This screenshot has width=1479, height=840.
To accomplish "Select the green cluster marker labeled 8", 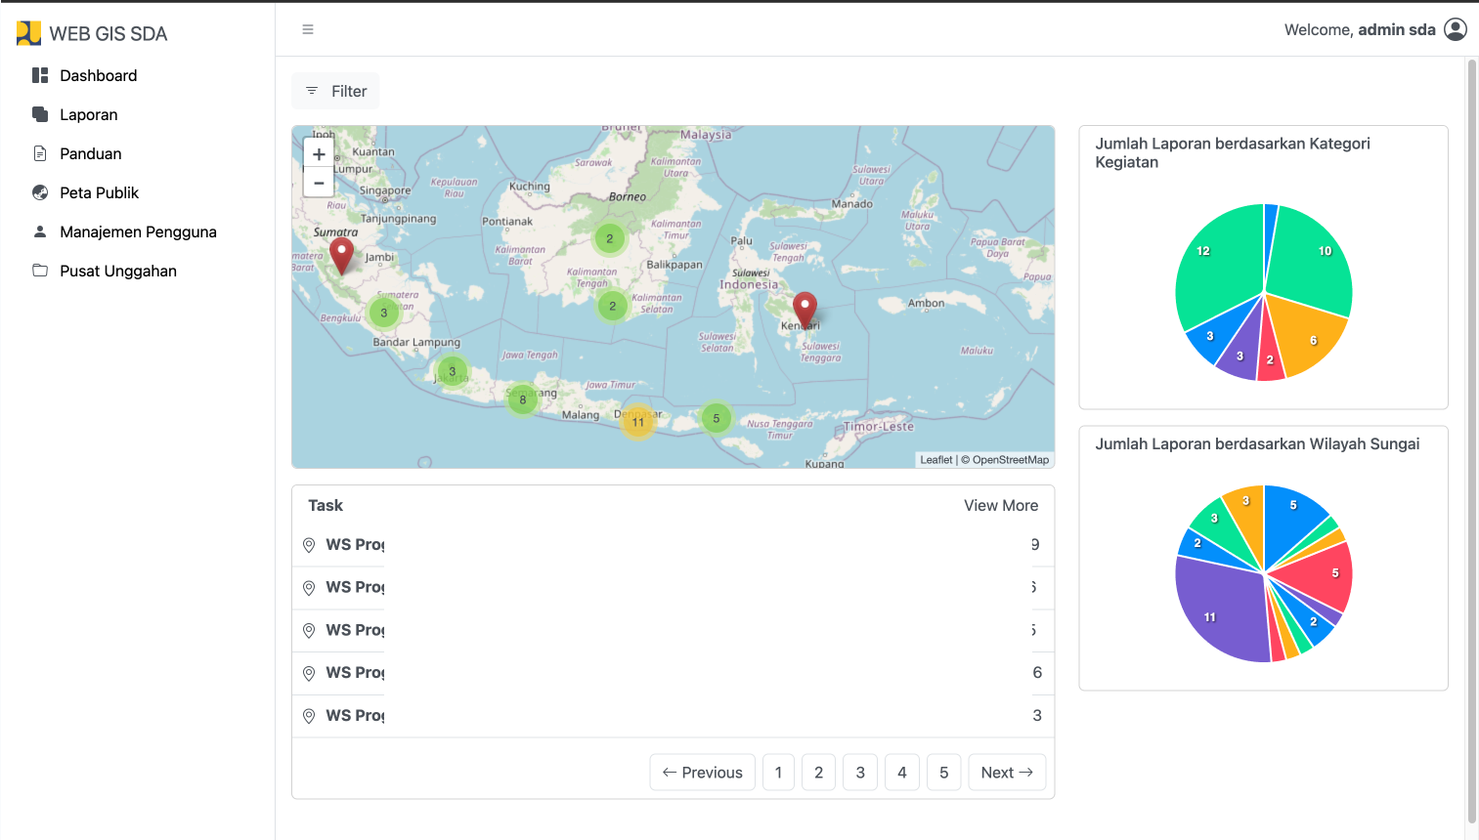I will (x=523, y=399).
